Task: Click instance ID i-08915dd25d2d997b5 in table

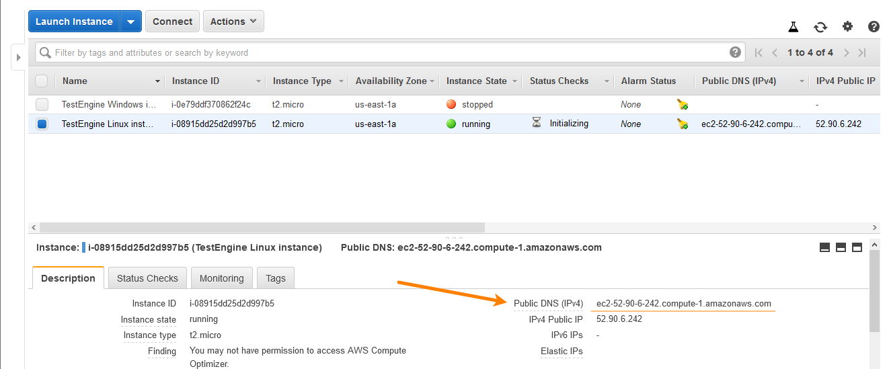Action: [x=214, y=124]
